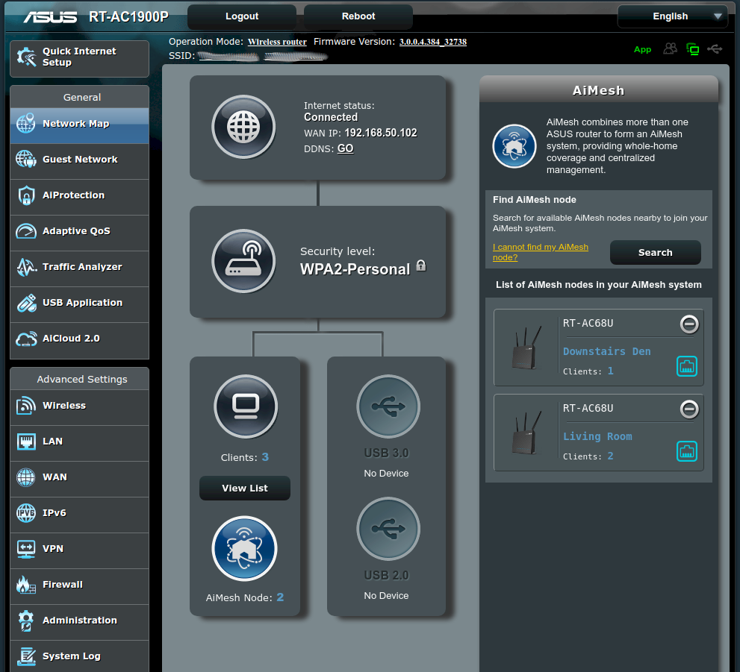Click the USB status icon in header
The width and height of the screenshot is (740, 672).
(x=715, y=48)
